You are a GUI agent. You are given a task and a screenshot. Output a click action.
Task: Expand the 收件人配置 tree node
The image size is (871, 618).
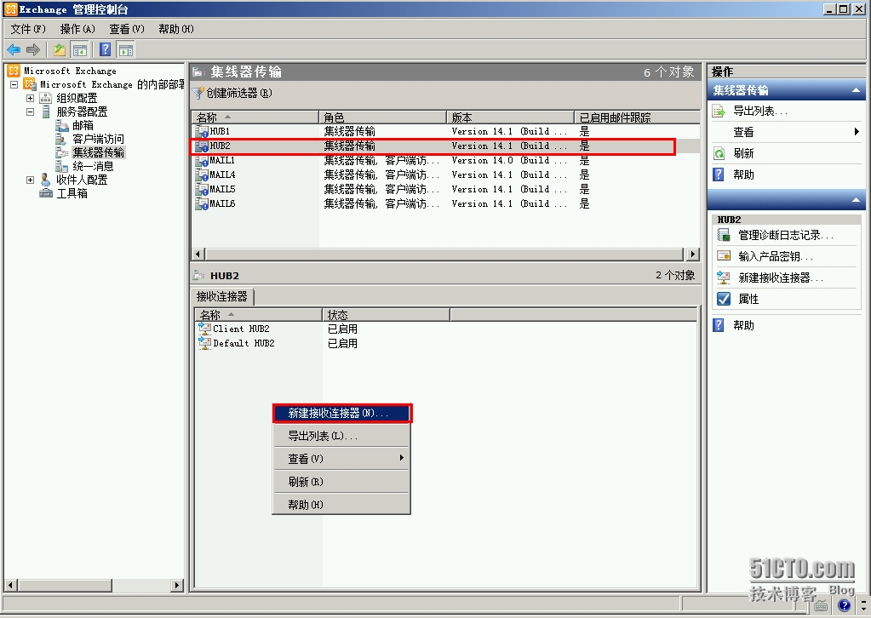(30, 180)
